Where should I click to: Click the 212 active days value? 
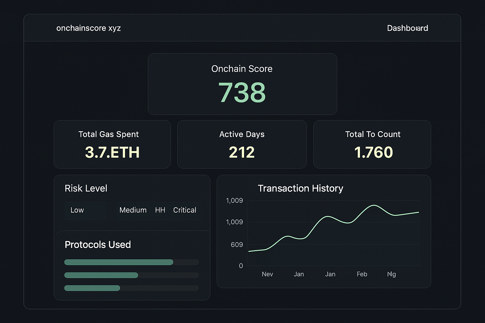tap(242, 153)
